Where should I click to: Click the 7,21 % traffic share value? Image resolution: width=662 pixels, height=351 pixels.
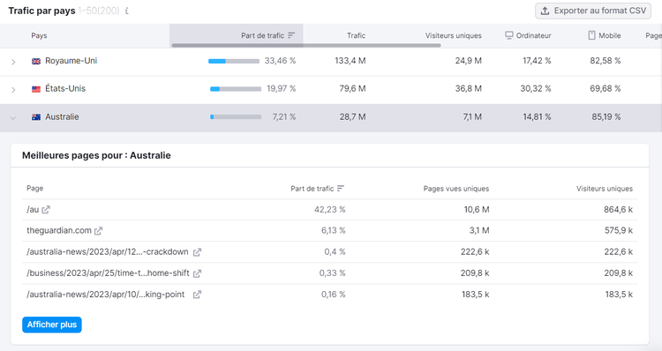(x=284, y=117)
